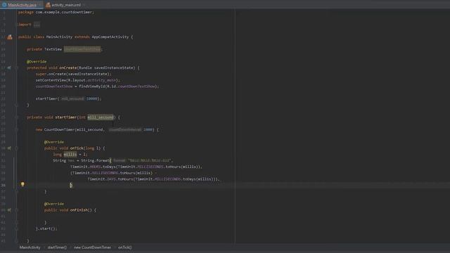Expand the collapsed import statements
The width and height of the screenshot is (450, 253).
tap(37, 25)
